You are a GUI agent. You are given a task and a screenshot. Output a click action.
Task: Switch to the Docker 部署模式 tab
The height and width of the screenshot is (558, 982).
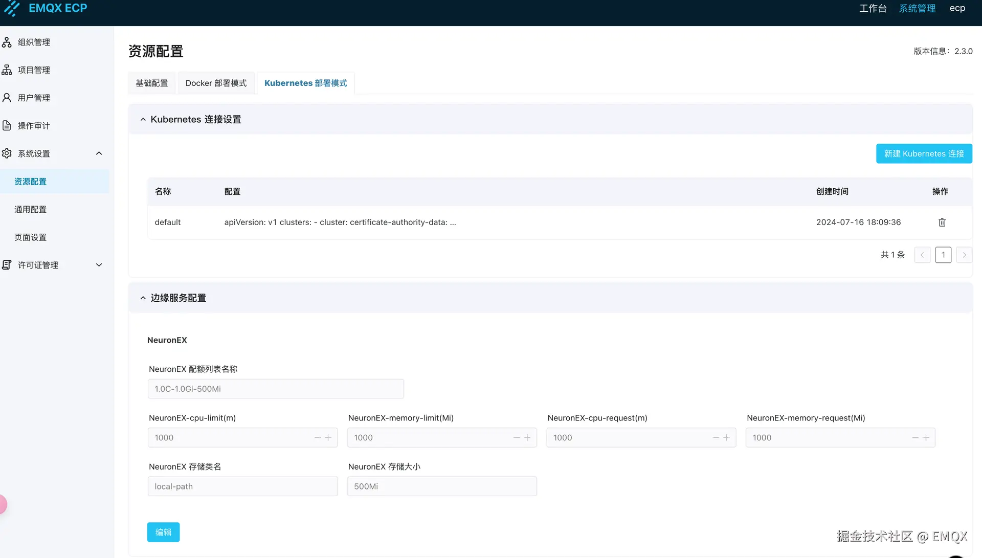click(x=216, y=83)
